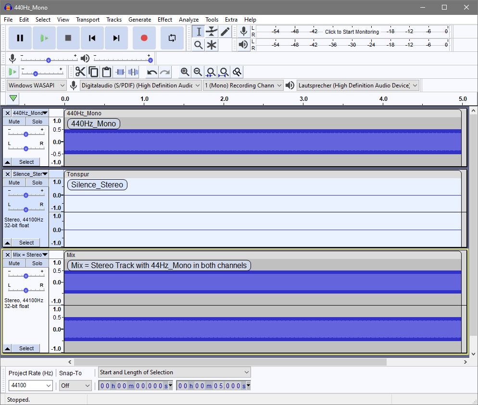Open the Windows WASAPI host dropdown

[x=37, y=86]
